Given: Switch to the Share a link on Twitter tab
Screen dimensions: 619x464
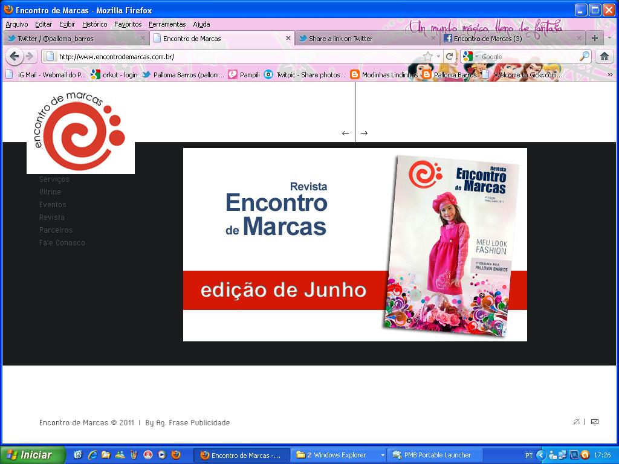Looking at the screenshot, I should coord(367,38).
